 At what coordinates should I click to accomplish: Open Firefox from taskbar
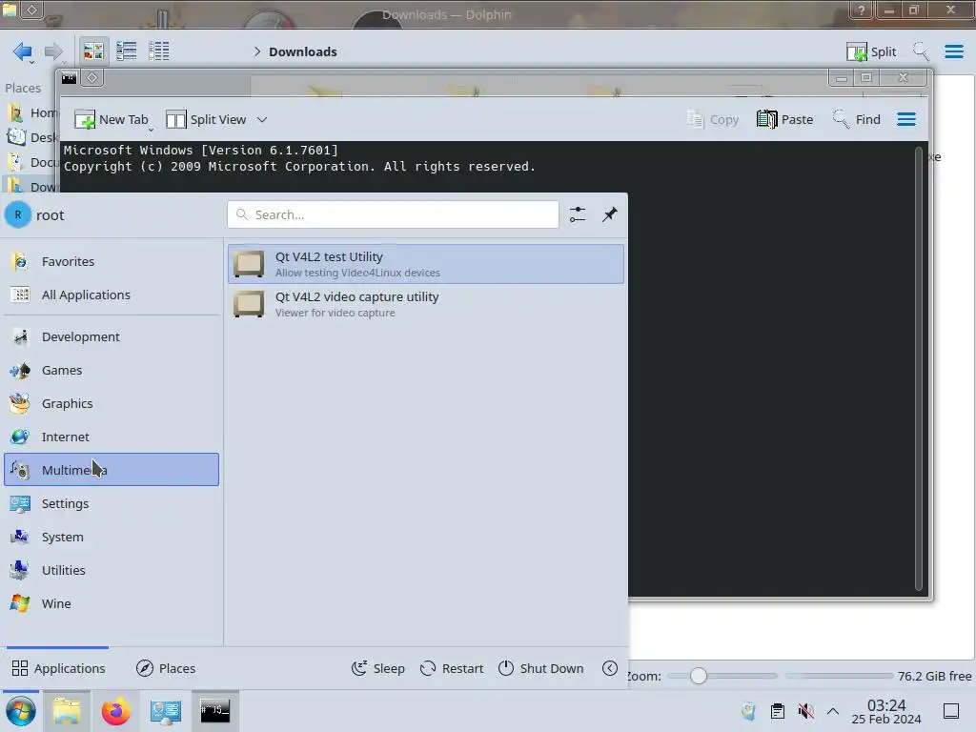[x=115, y=711]
